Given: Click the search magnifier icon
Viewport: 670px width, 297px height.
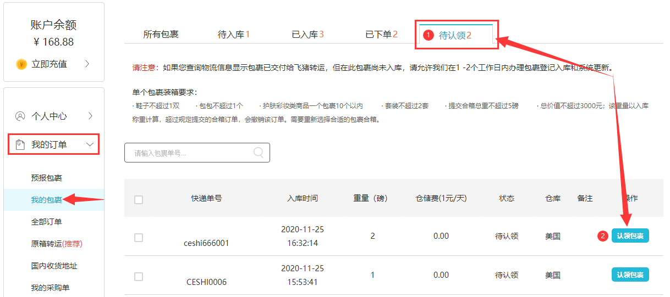Looking at the screenshot, I should coord(259,153).
